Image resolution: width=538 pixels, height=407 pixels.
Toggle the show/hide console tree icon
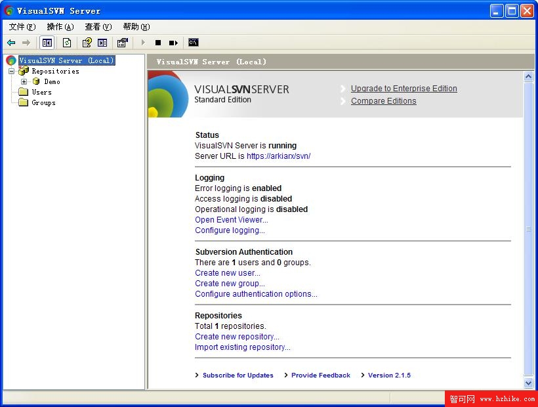(47, 43)
